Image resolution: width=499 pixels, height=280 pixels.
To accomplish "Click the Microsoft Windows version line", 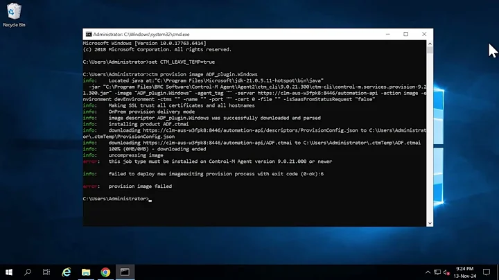I will pos(144,43).
